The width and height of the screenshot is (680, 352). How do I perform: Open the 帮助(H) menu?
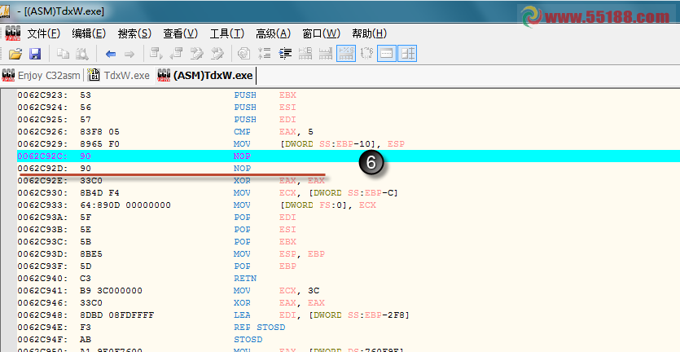(369, 33)
